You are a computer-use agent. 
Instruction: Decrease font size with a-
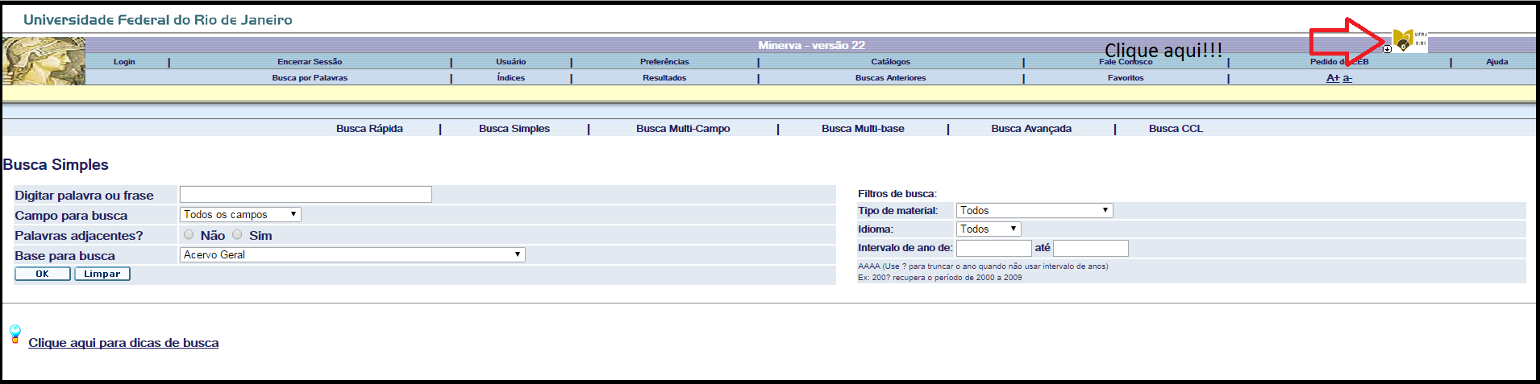pyautogui.click(x=1347, y=78)
